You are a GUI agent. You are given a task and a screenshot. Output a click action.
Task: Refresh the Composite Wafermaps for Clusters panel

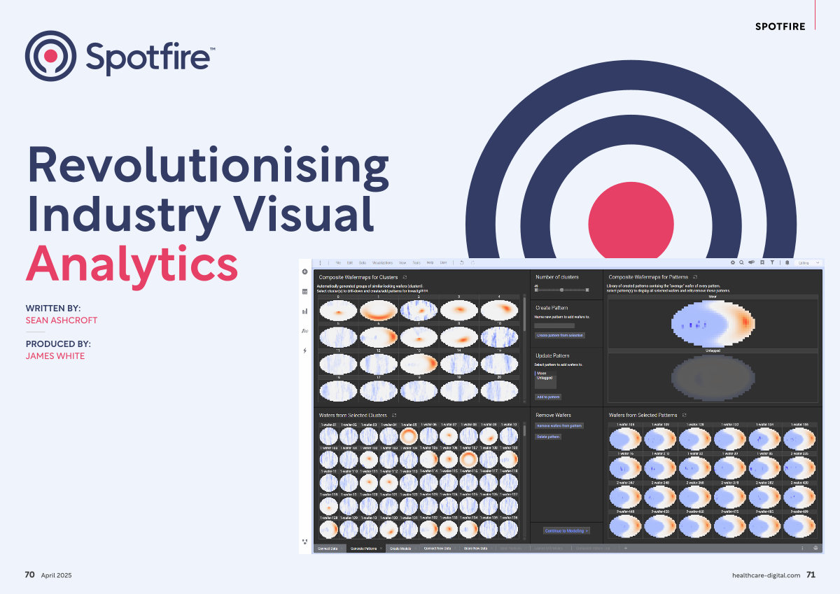point(405,278)
